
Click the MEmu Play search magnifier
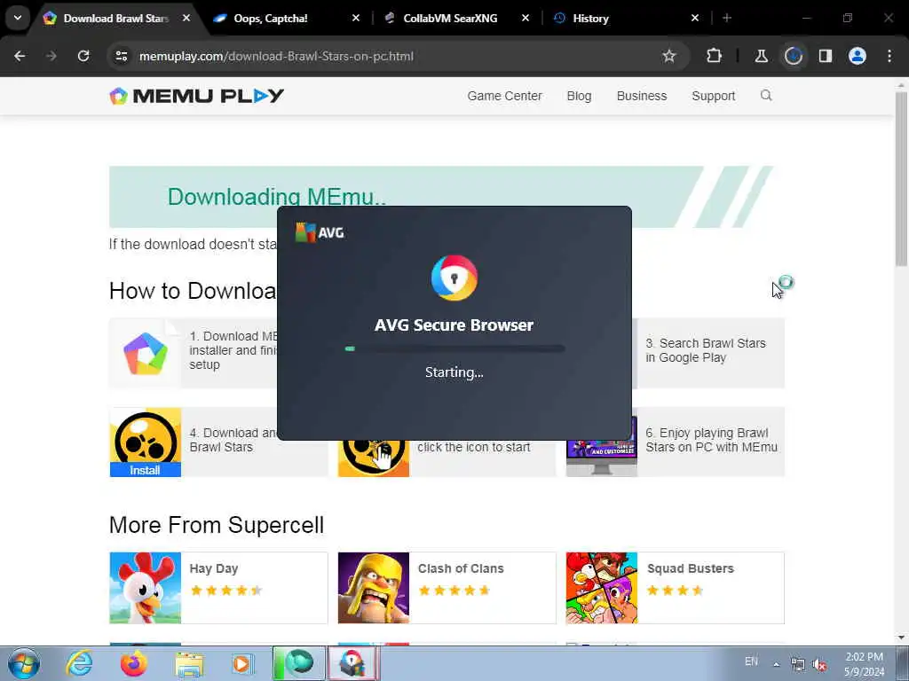(766, 96)
